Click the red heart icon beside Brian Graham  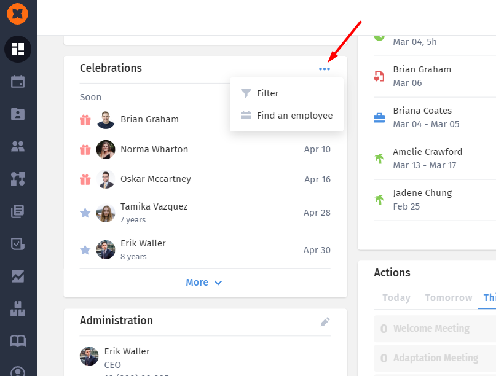379,76
